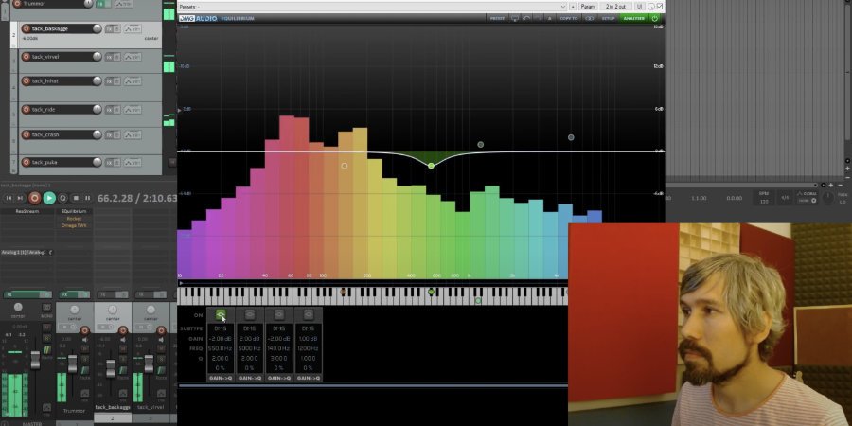Click GAIN->Q under the 1200 Hz band
Viewport: 852px width, 426px height.
click(308, 378)
